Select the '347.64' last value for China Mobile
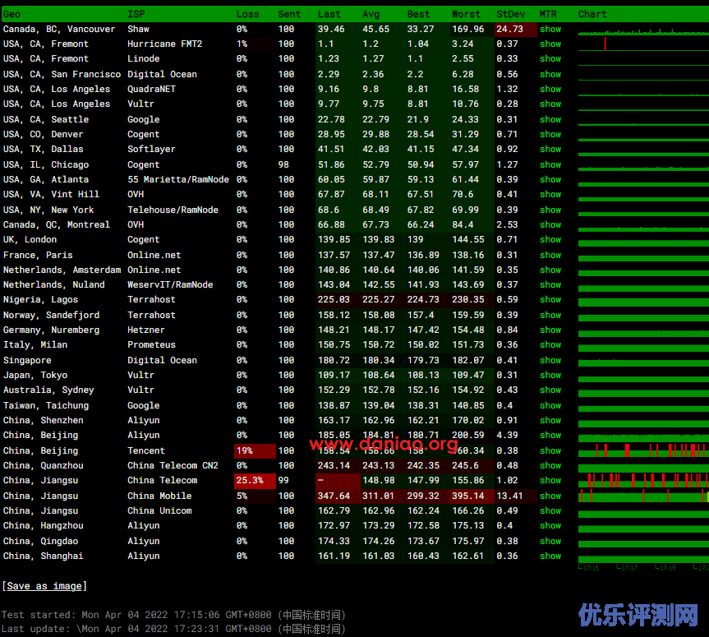This screenshot has width=709, height=637. coord(338,496)
